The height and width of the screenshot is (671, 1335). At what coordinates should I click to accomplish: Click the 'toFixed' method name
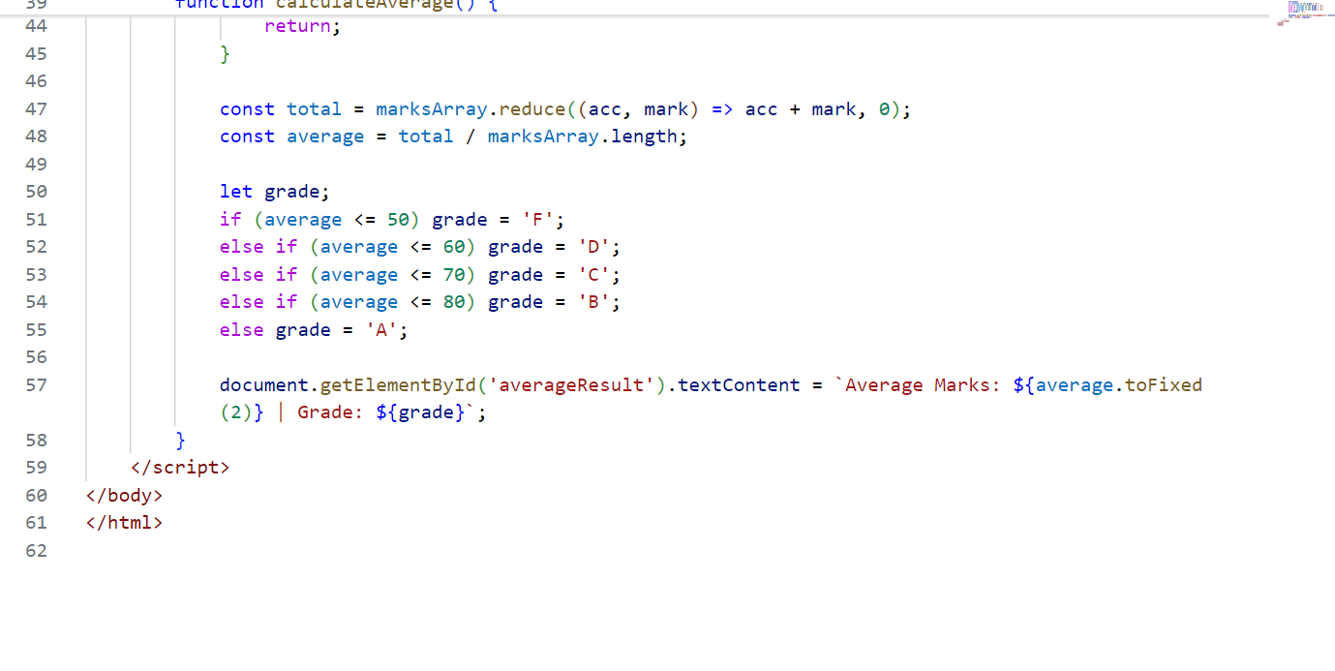pyautogui.click(x=1164, y=385)
